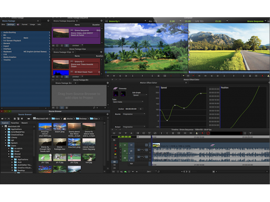The width and height of the screenshot is (270, 202).
Task: Open the Settings tab in project window
Action: 11,24
